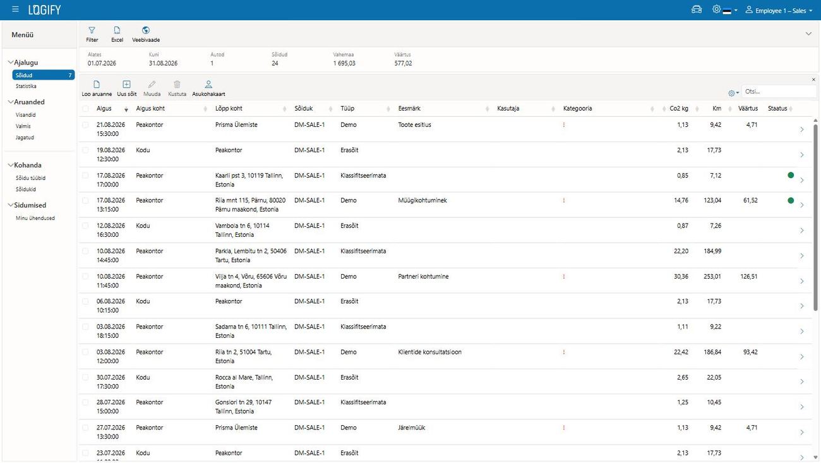Open the Employee 1 – Sales user menu
Image resolution: width=821 pixels, height=463 pixels.
tap(779, 10)
